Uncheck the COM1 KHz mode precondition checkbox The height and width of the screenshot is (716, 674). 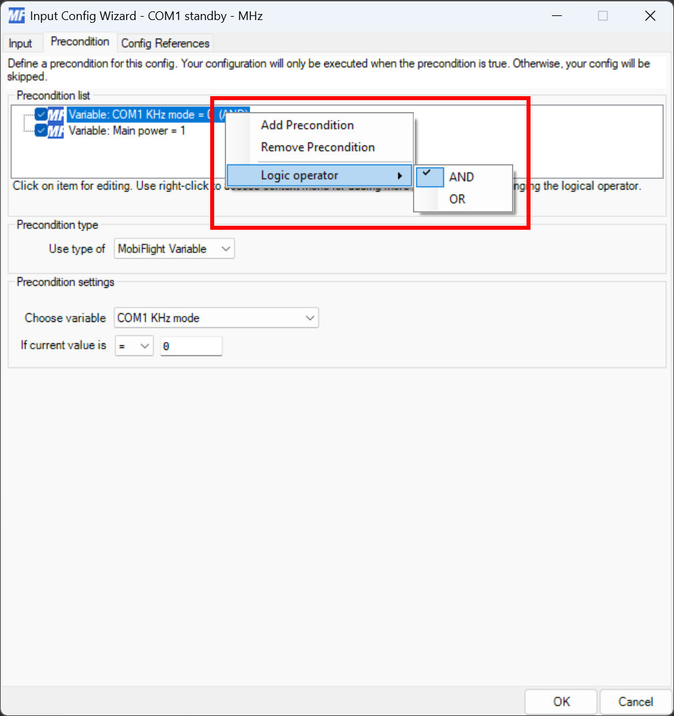(x=41, y=114)
